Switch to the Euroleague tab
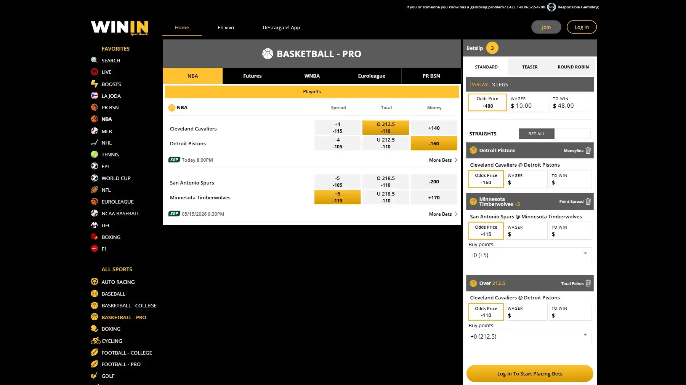Viewport: 686px width, 385px height. tap(372, 76)
